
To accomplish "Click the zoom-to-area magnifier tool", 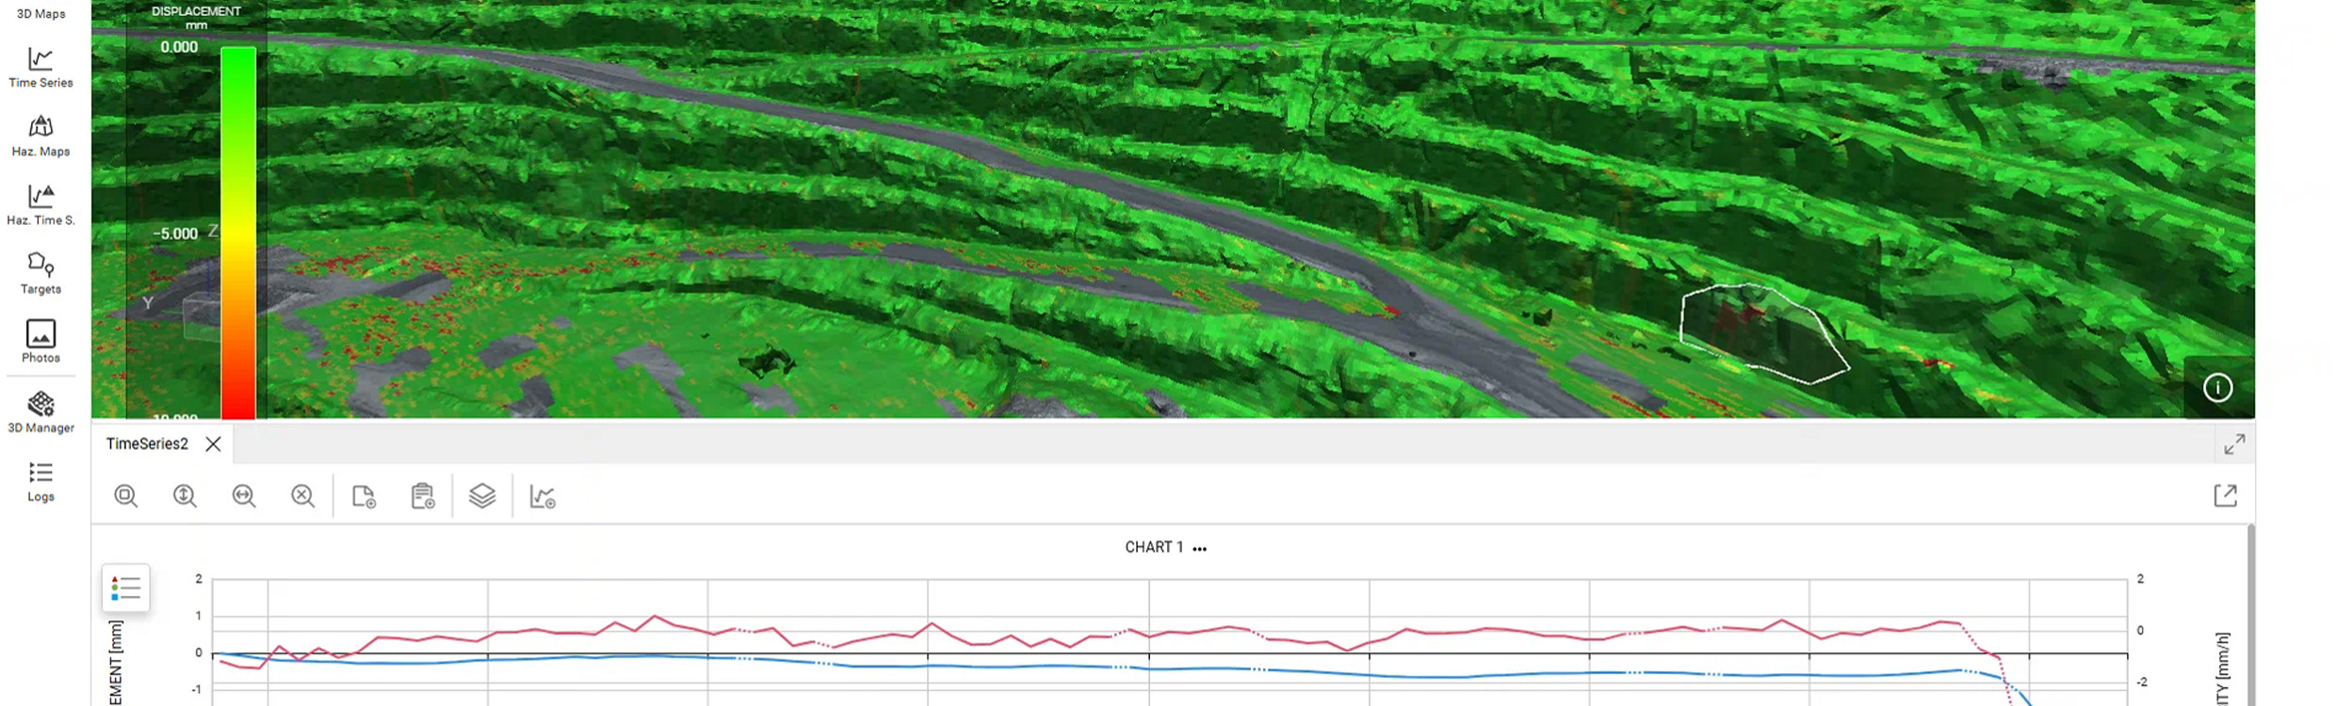I will coord(126,496).
